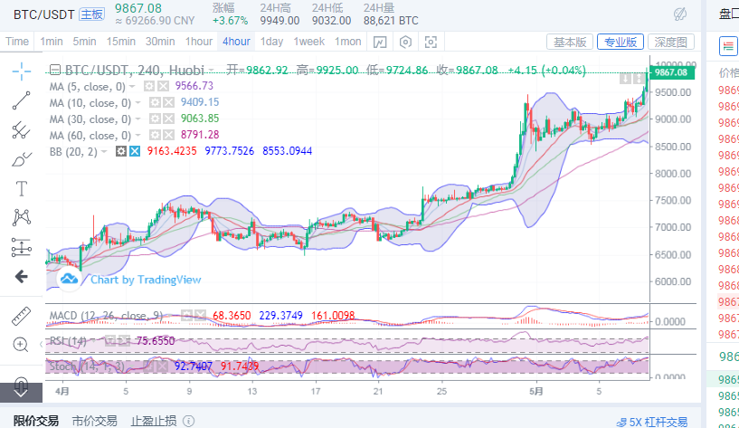Viewport: 739px width, 428px height.
Task: Open the 限价交易 limit order tab
Action: (36, 421)
